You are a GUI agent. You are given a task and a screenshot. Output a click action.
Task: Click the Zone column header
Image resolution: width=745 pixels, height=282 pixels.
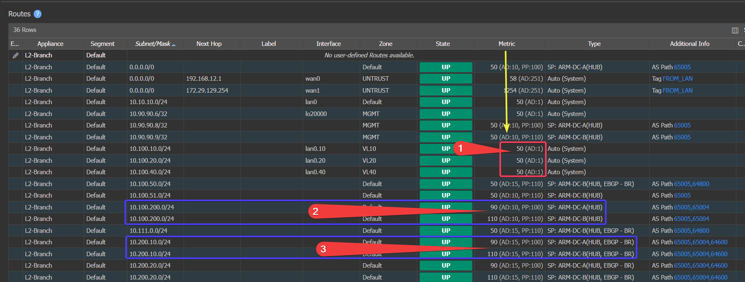(x=386, y=44)
